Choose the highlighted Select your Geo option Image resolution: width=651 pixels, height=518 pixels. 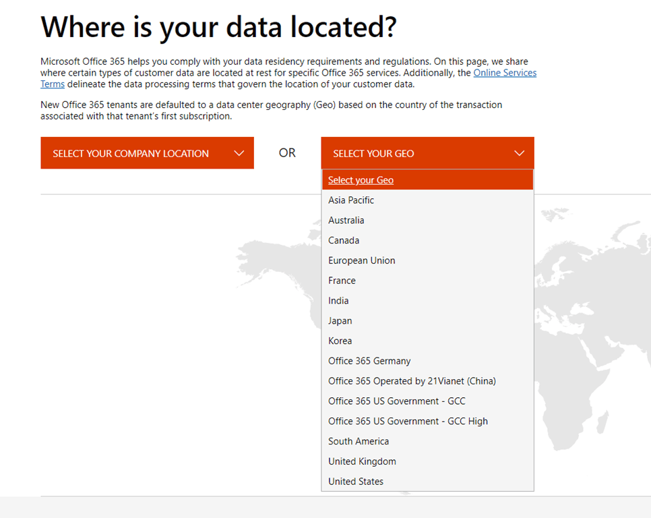(361, 180)
